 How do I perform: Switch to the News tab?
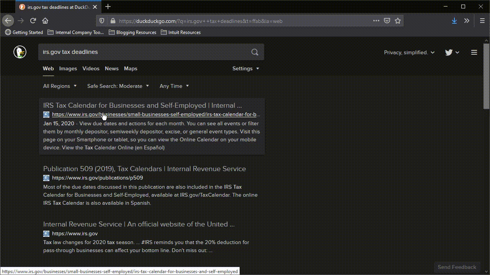click(112, 68)
